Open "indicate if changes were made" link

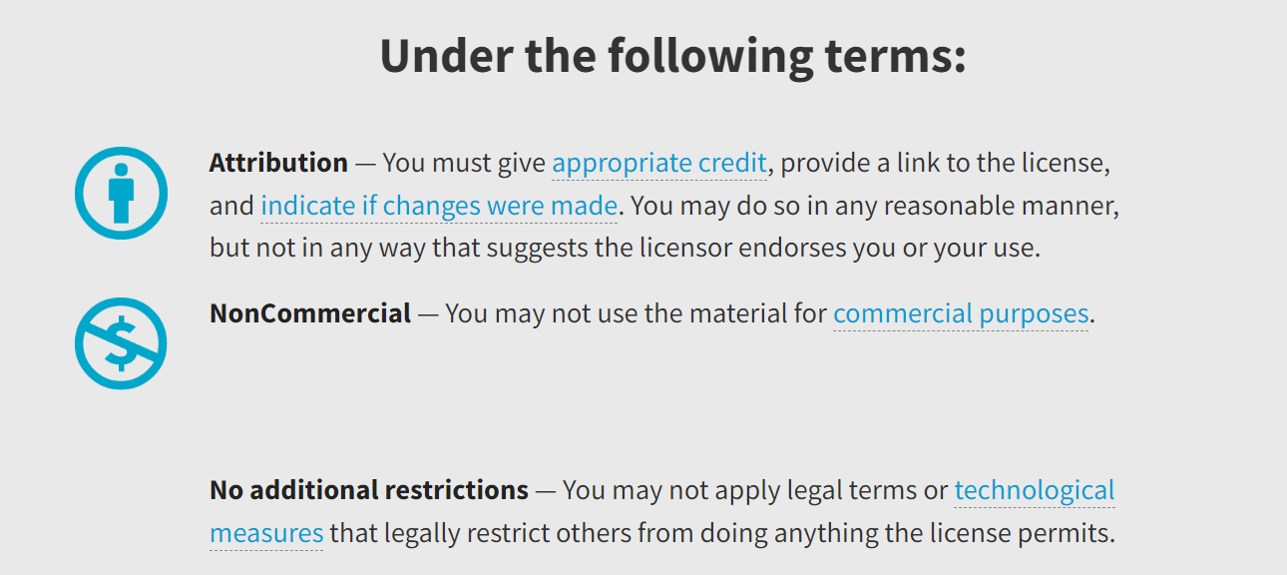[439, 206]
